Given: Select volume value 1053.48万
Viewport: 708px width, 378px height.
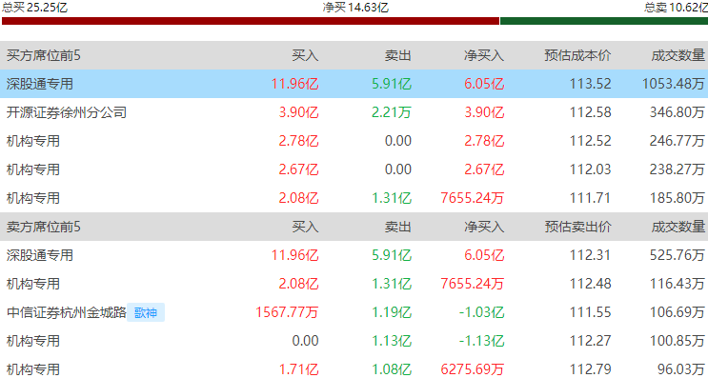Looking at the screenshot, I should coord(674,84).
